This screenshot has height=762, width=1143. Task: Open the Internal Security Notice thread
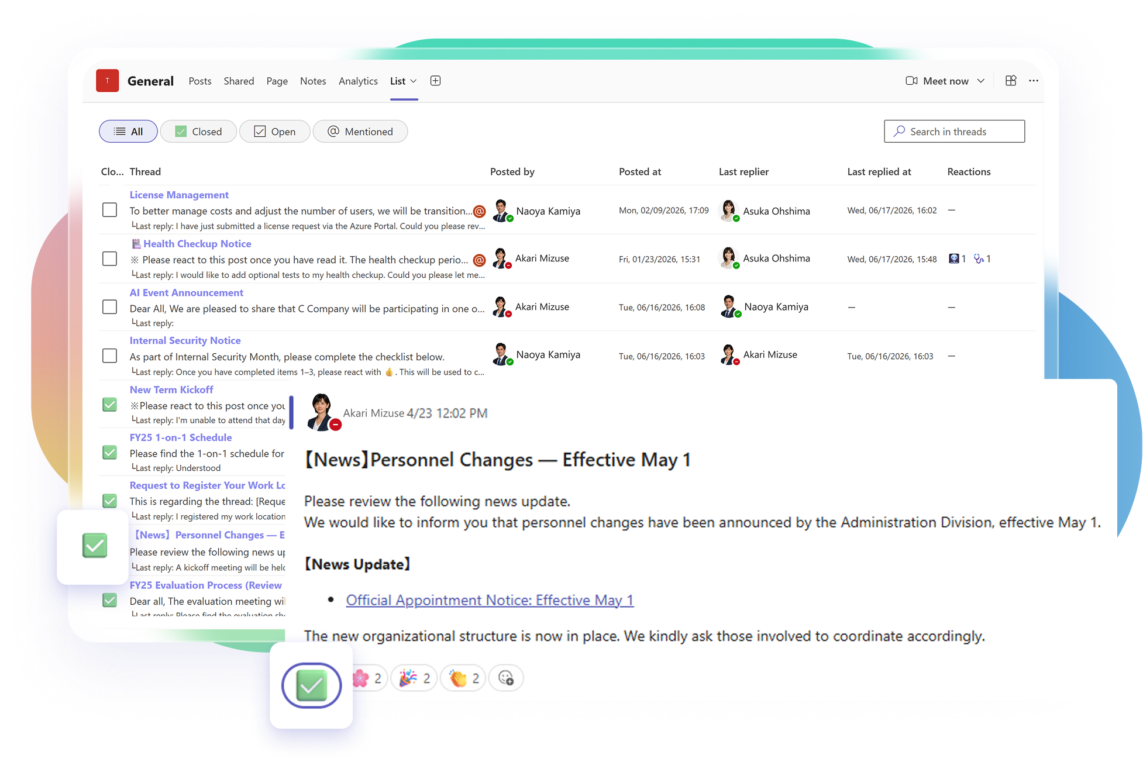click(x=185, y=341)
